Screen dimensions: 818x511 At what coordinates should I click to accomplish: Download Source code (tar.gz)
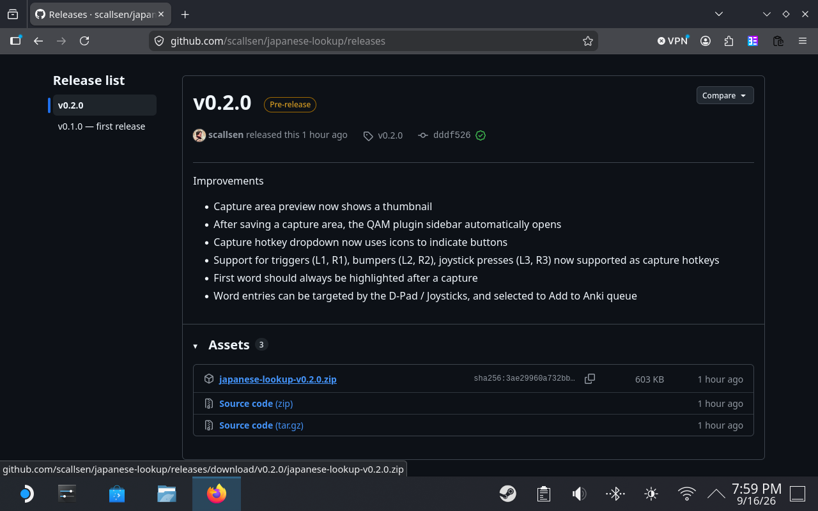pos(261,425)
